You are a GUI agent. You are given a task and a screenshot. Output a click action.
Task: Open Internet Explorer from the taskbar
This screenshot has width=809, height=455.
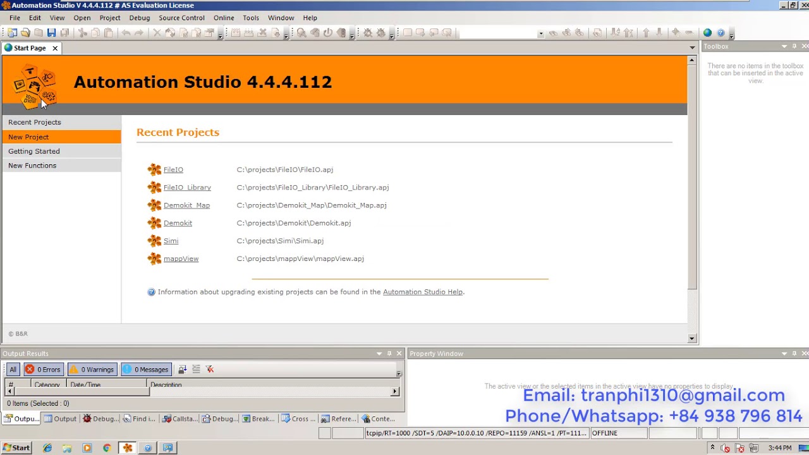(47, 448)
